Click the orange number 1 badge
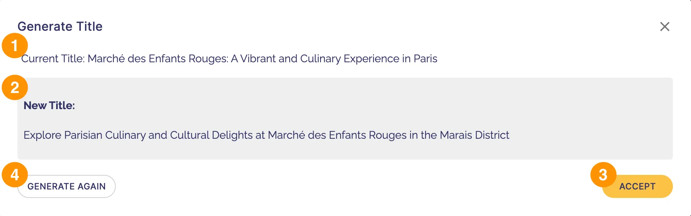 click(15, 46)
